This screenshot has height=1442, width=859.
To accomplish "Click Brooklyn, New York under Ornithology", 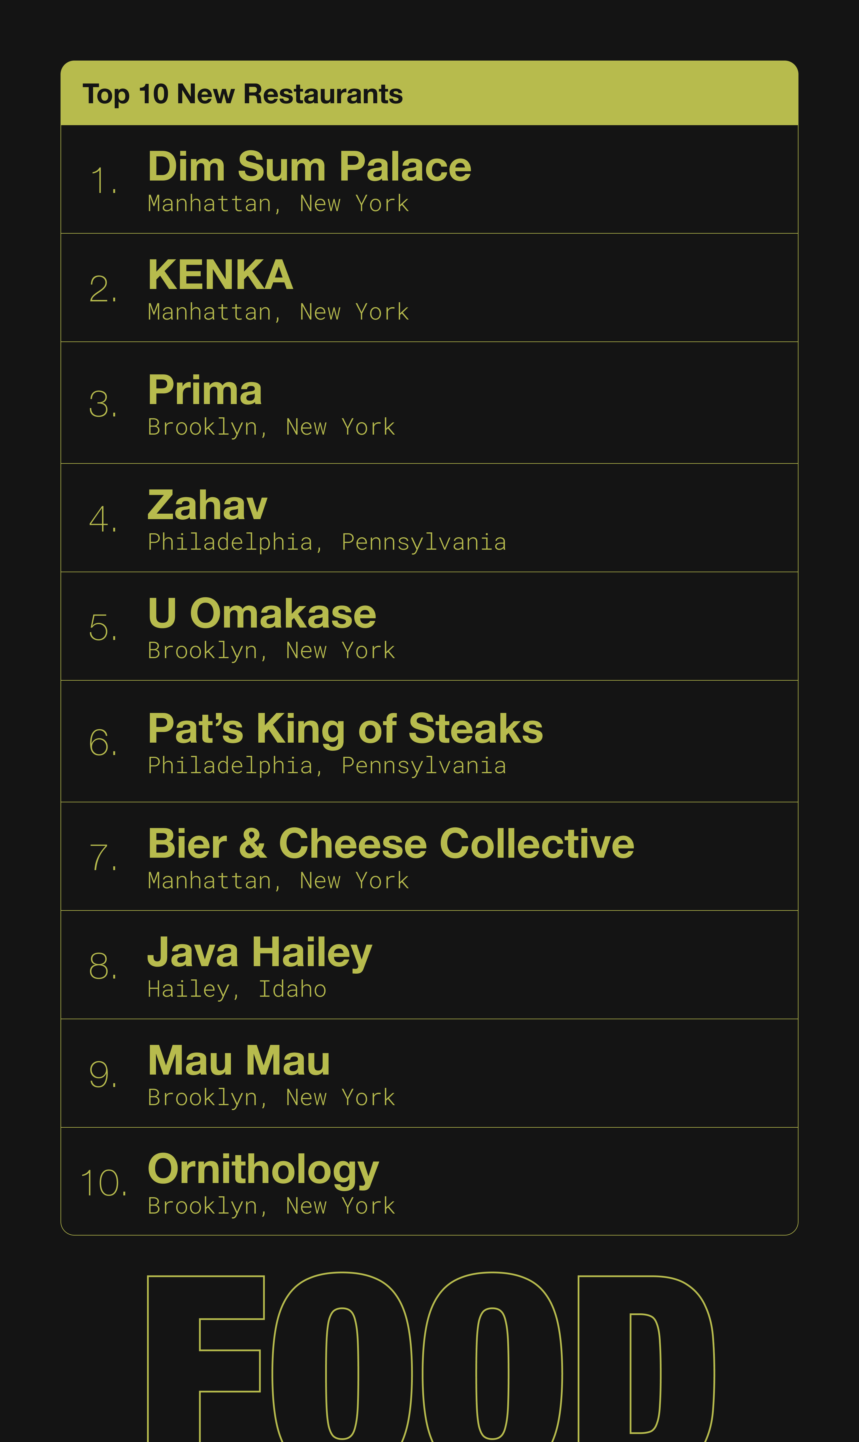I will coord(272,1206).
